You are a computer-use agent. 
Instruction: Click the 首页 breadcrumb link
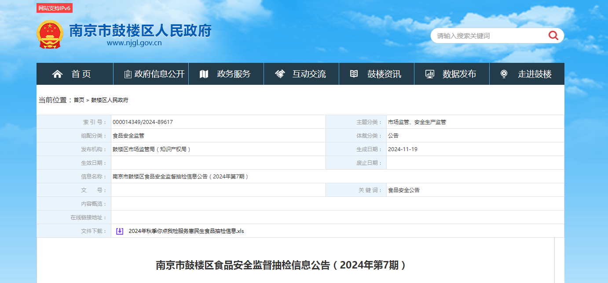[x=79, y=100]
